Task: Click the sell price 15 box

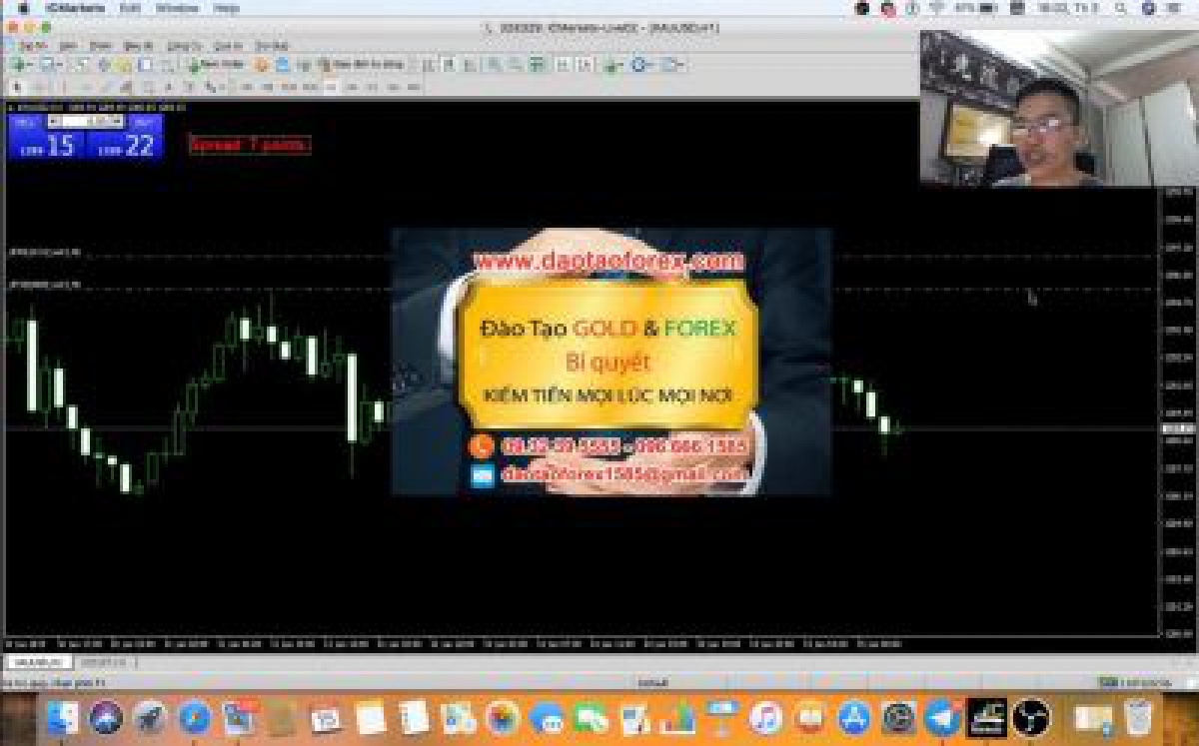Action: [47, 144]
